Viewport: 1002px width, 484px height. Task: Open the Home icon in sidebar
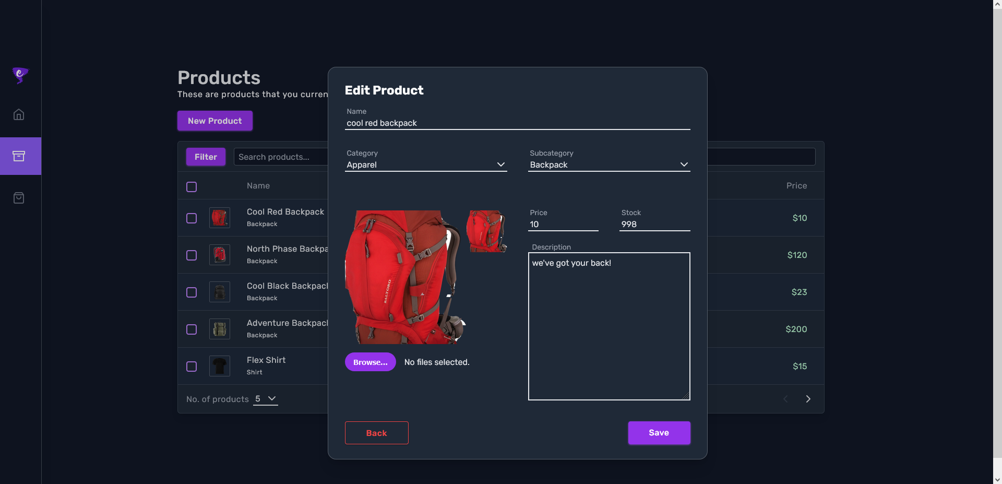(19, 114)
